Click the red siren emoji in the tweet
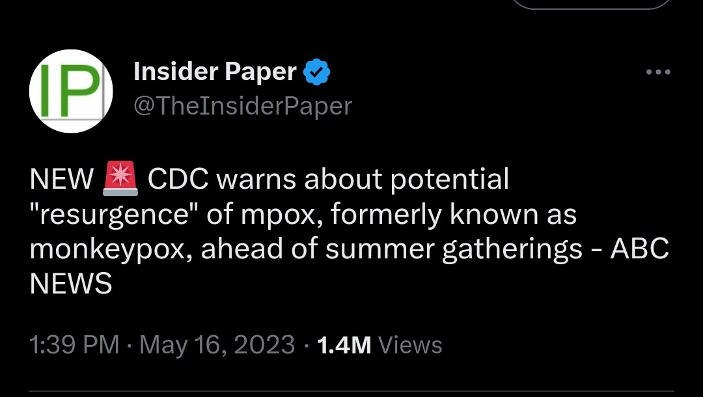 [x=120, y=179]
